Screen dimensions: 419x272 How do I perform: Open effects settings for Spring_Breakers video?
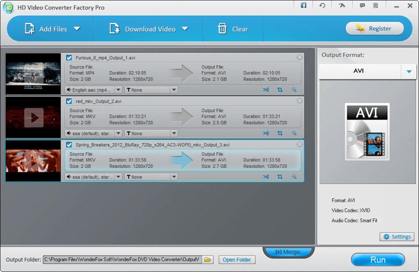click(x=293, y=177)
